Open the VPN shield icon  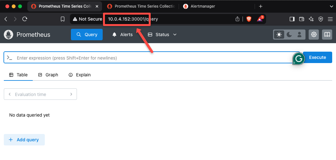(x=320, y=19)
